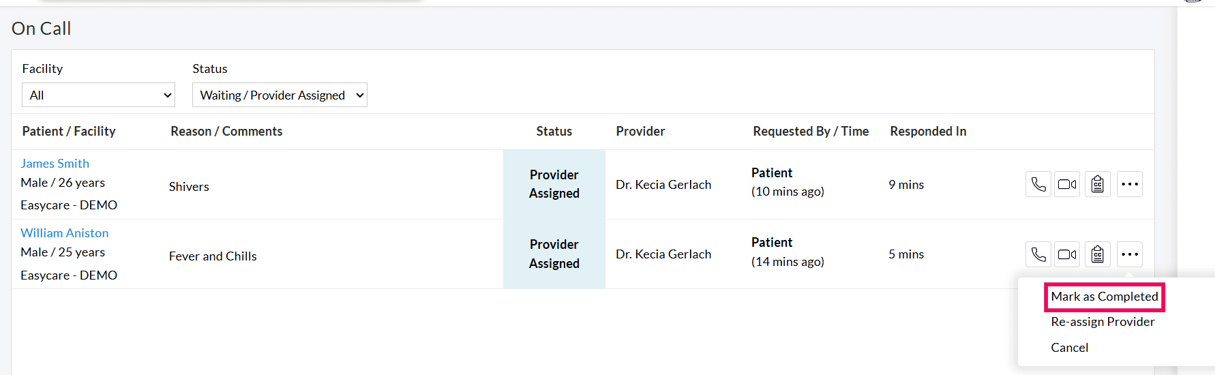Select Mark as Completed menu option
This screenshot has height=375, width=1215.
click(1104, 297)
